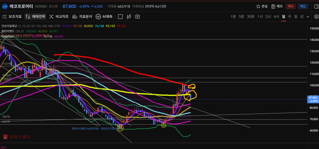Click the 에코프로머티 stock logo icon
This screenshot has height=149, width=319.
pos(5,6)
